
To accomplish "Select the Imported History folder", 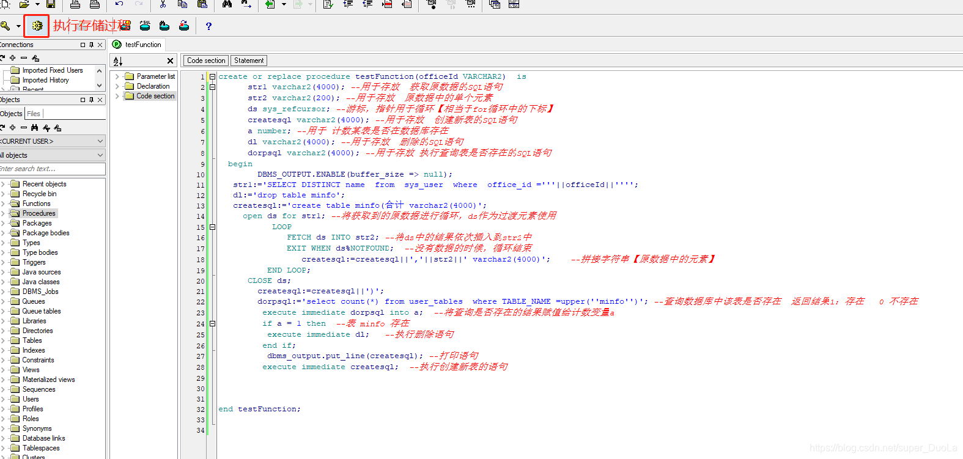I will (45, 80).
